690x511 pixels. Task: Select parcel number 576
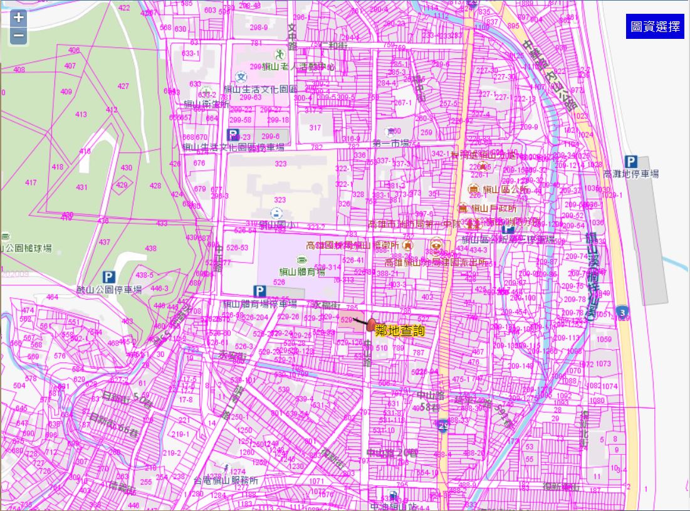[60, 356]
